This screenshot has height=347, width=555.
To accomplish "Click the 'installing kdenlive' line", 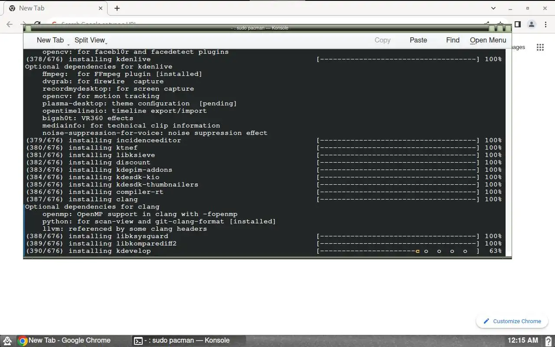I will (x=88, y=59).
